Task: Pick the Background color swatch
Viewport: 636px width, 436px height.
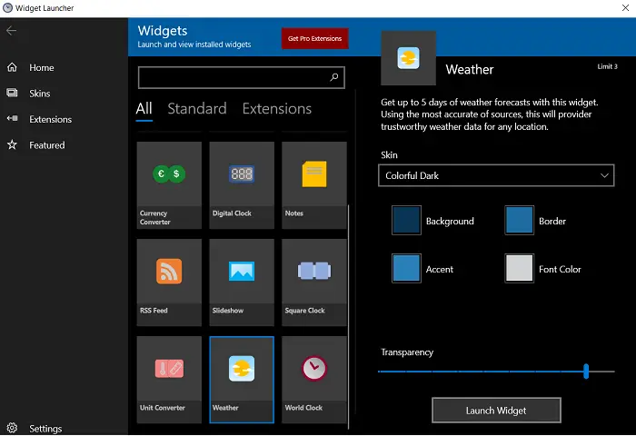Action: click(406, 220)
